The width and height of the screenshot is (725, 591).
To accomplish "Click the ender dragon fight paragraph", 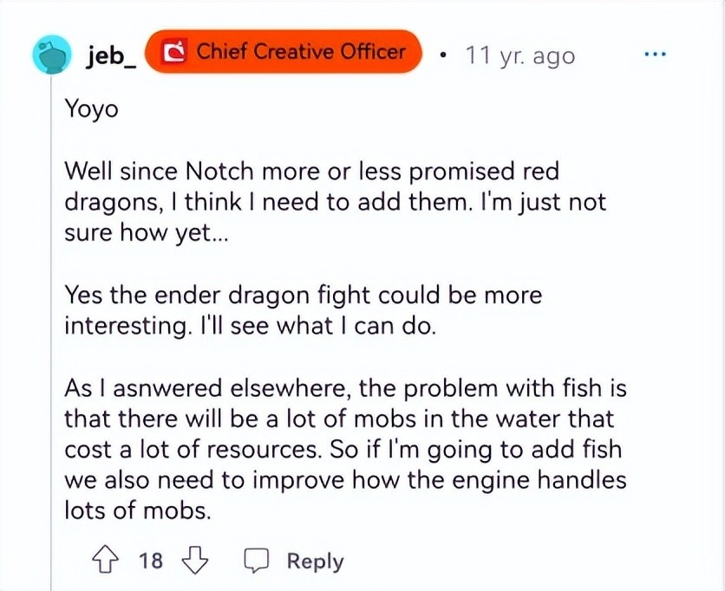I will [x=303, y=309].
